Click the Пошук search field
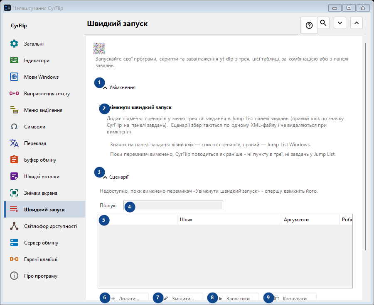The image size is (374, 305). coord(173,205)
